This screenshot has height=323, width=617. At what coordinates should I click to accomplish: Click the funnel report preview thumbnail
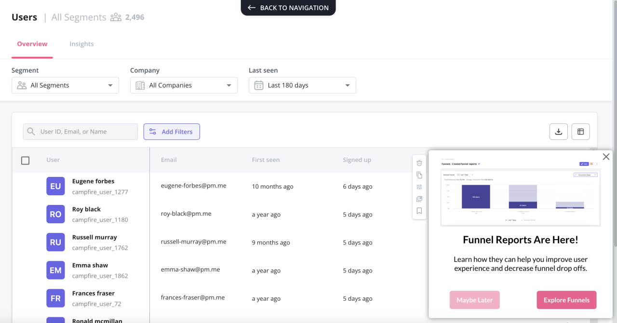click(521, 190)
